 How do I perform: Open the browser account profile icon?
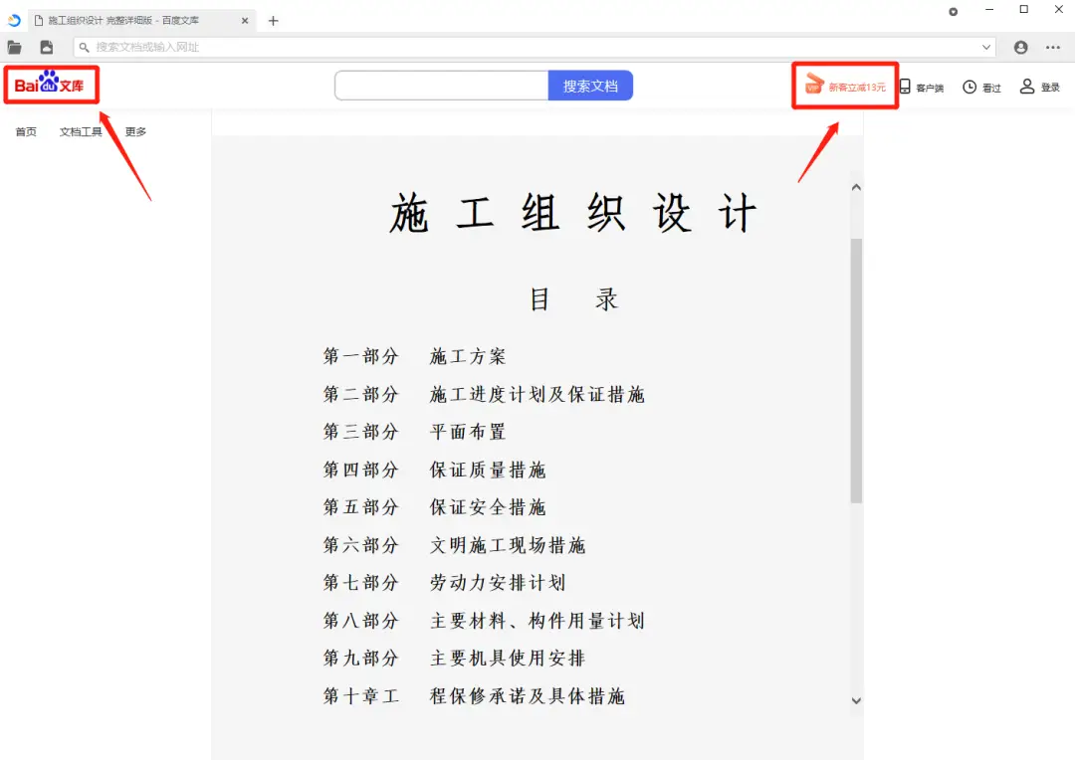(x=1019, y=47)
